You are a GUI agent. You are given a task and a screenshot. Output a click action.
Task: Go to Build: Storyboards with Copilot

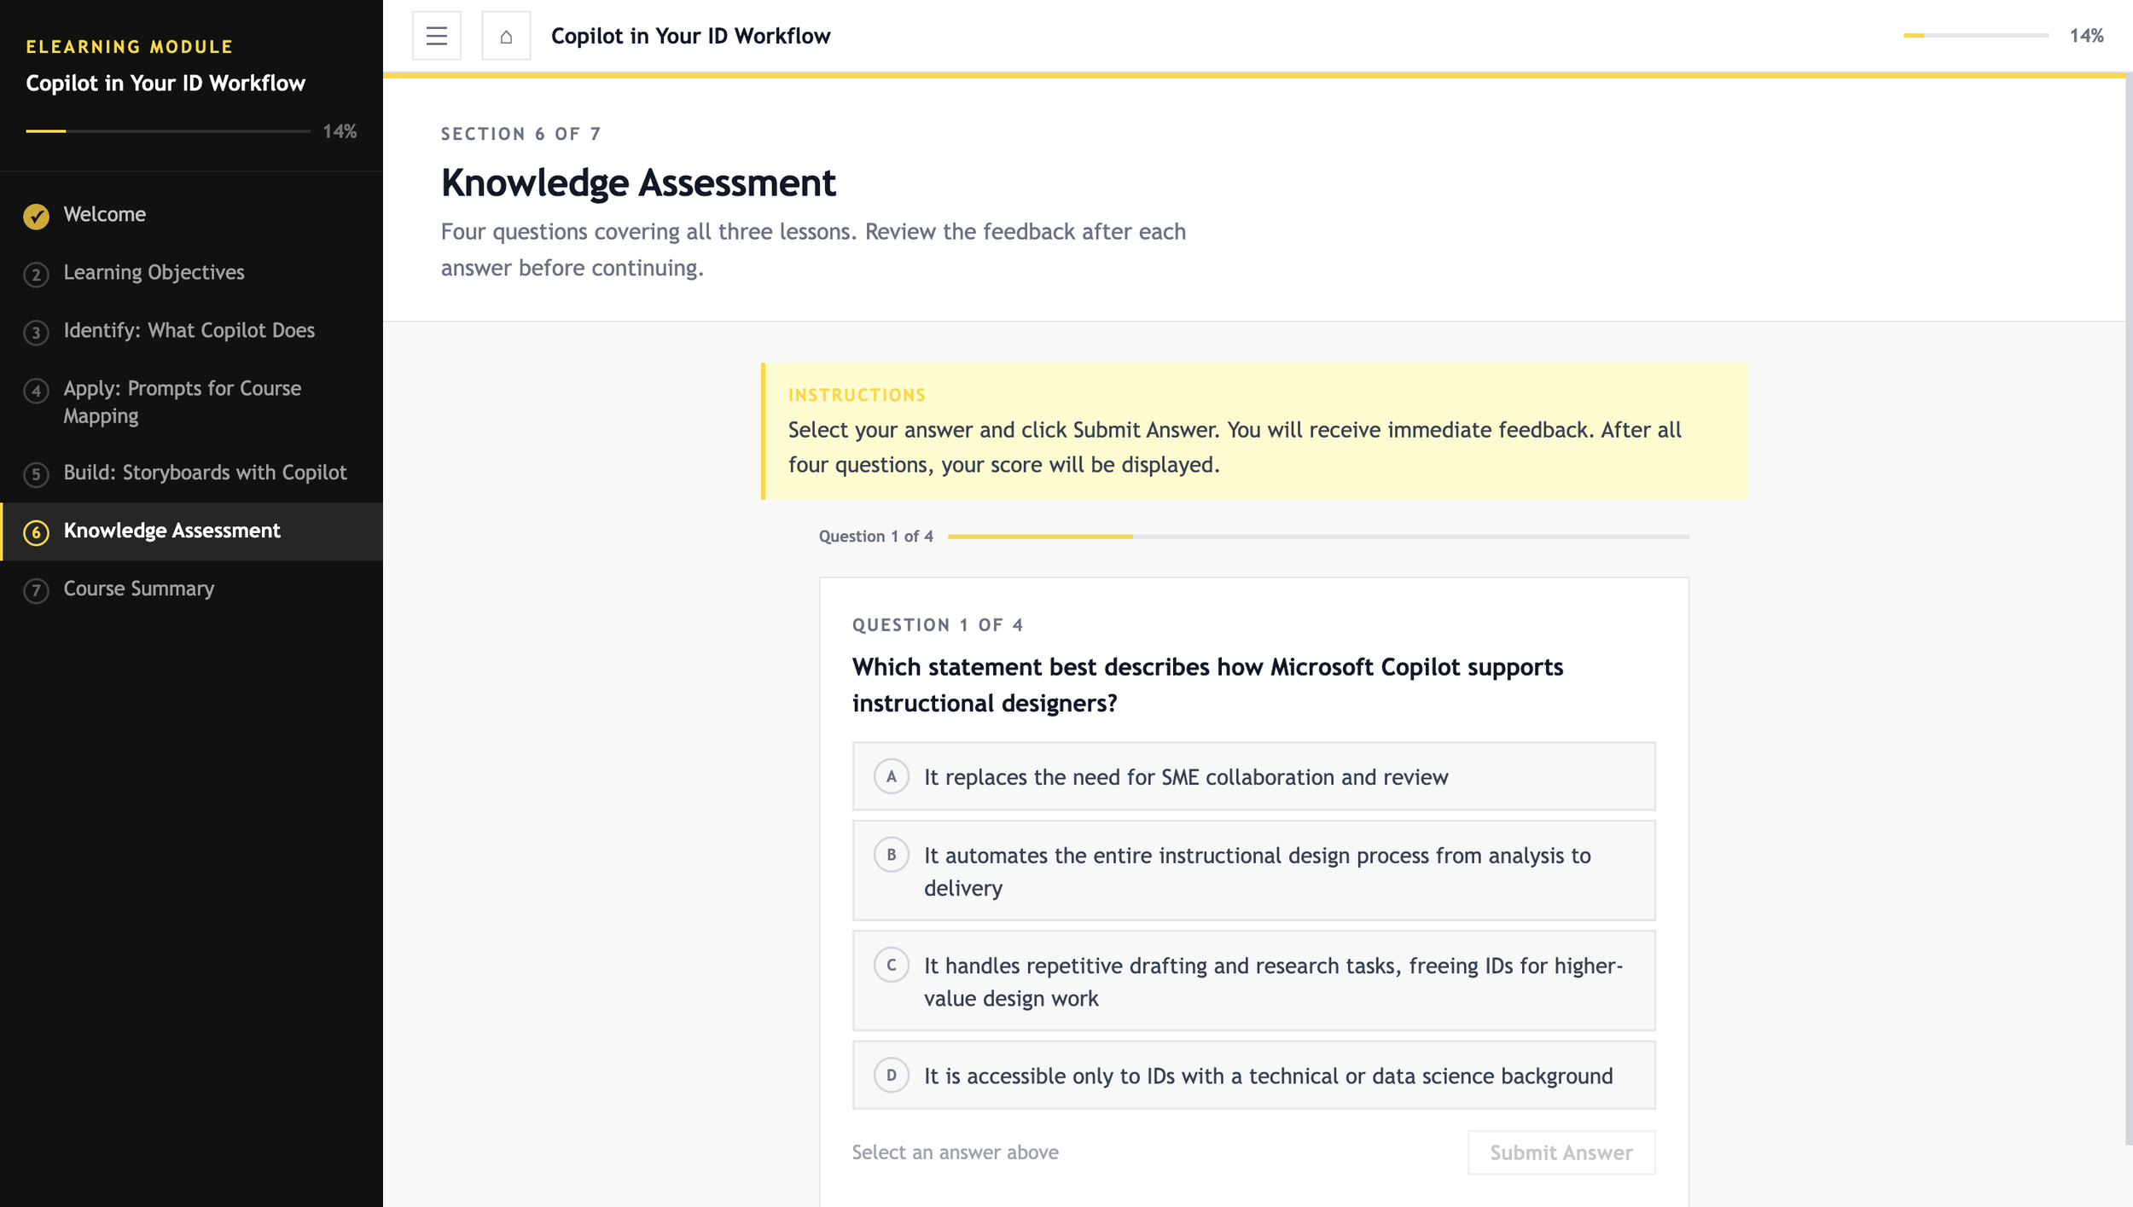pyautogui.click(x=205, y=473)
